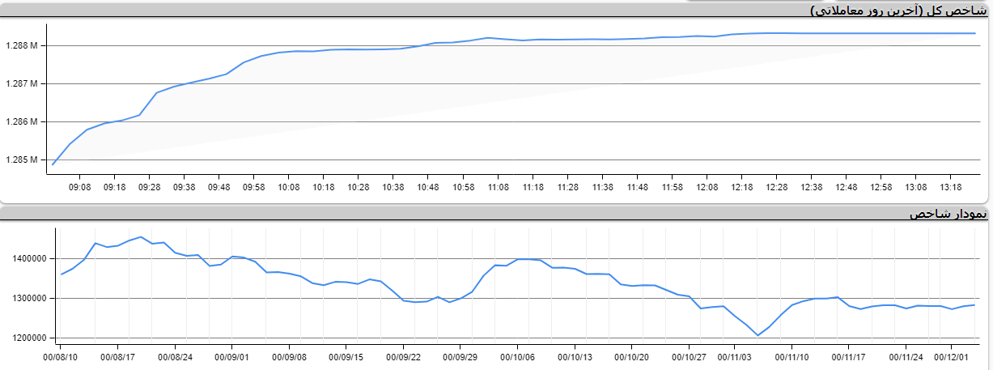Click the 'شاخص کل' chart title header
Screen dimensions: 993x370
pyautogui.click(x=899, y=11)
